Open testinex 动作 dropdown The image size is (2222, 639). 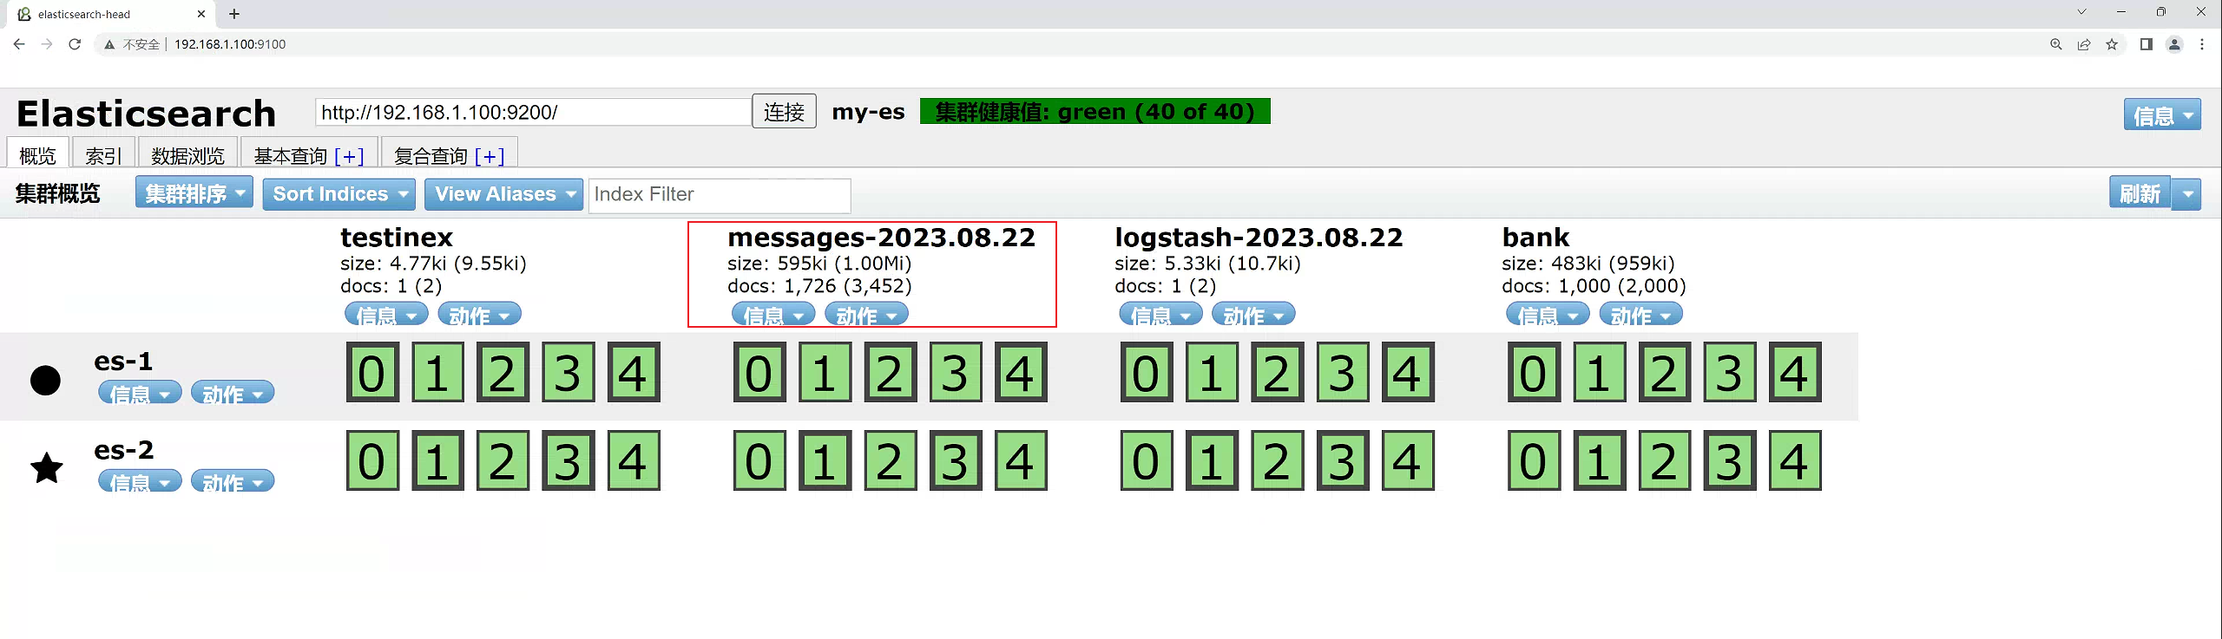click(x=479, y=314)
